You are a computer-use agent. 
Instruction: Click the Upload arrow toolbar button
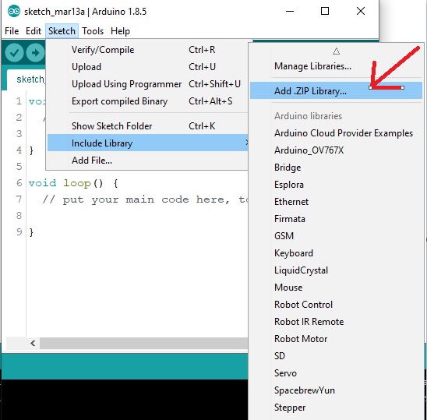(35, 52)
